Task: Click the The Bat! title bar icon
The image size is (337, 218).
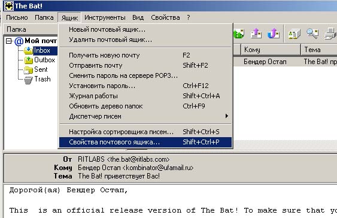Action: coord(8,6)
